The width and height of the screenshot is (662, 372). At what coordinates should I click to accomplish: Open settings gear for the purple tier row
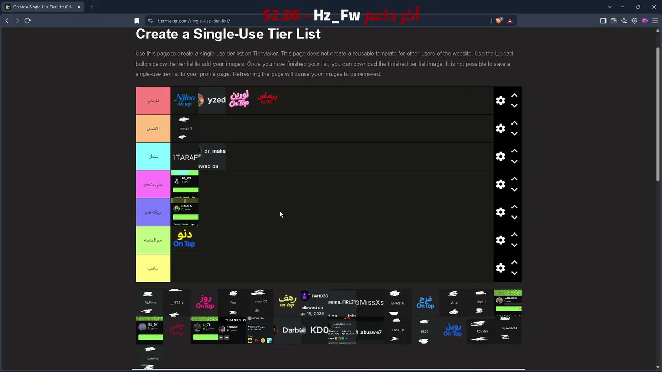click(x=500, y=212)
